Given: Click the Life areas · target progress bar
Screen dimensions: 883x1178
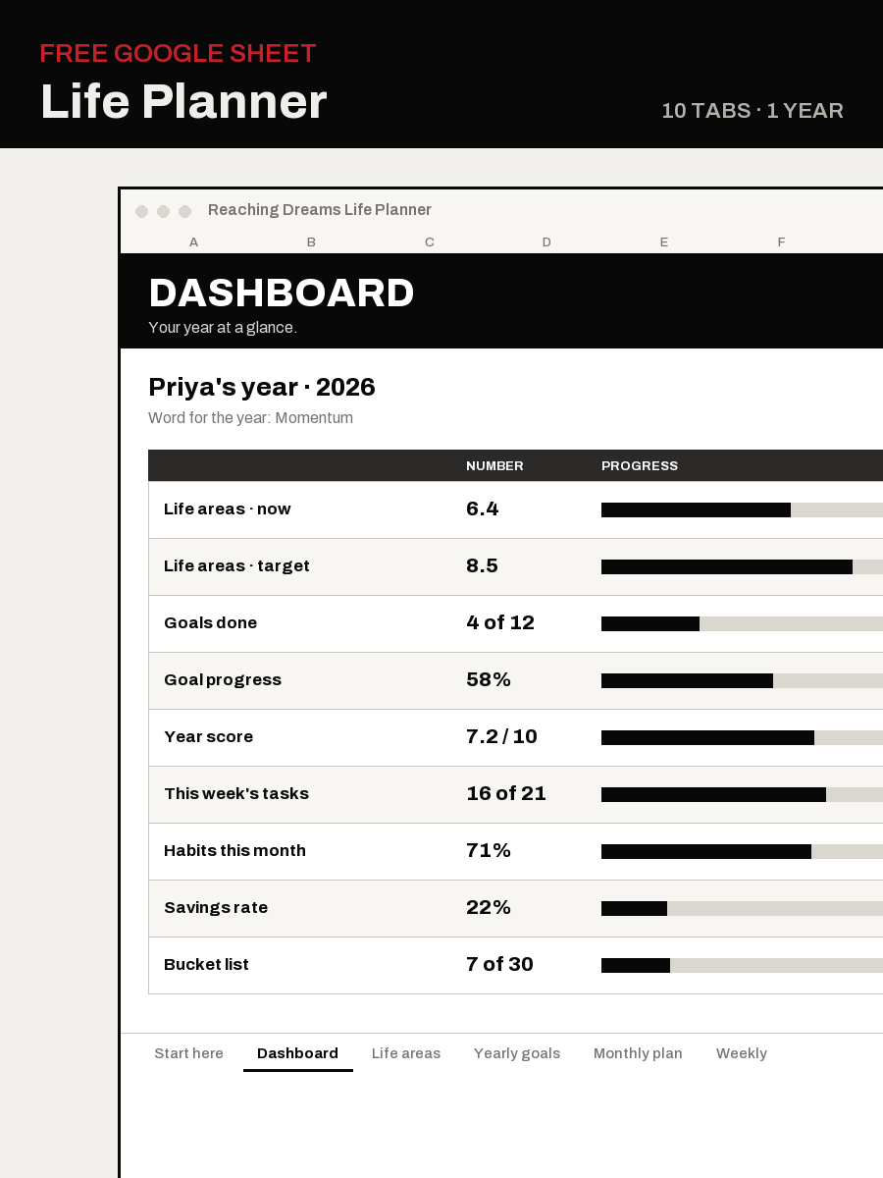Looking at the screenshot, I should (742, 566).
